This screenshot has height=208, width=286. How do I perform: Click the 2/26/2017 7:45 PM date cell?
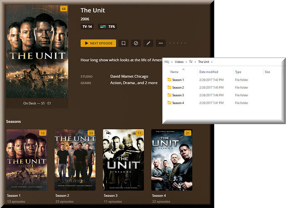[211, 87]
